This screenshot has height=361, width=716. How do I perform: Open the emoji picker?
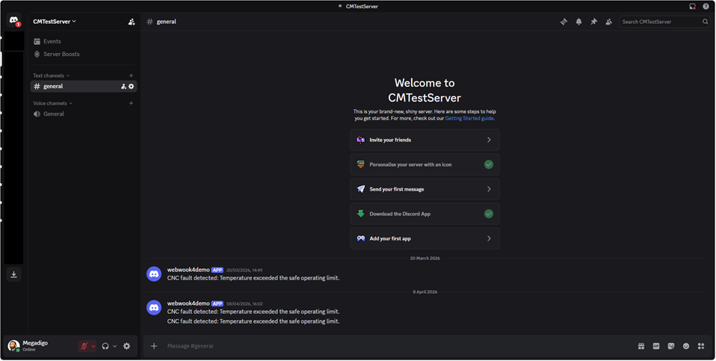click(686, 346)
